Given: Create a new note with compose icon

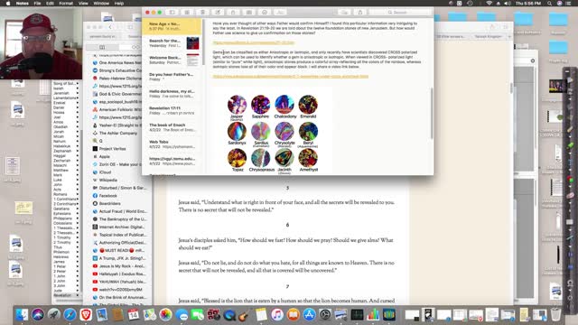Looking at the screenshot, I should coord(218,12).
